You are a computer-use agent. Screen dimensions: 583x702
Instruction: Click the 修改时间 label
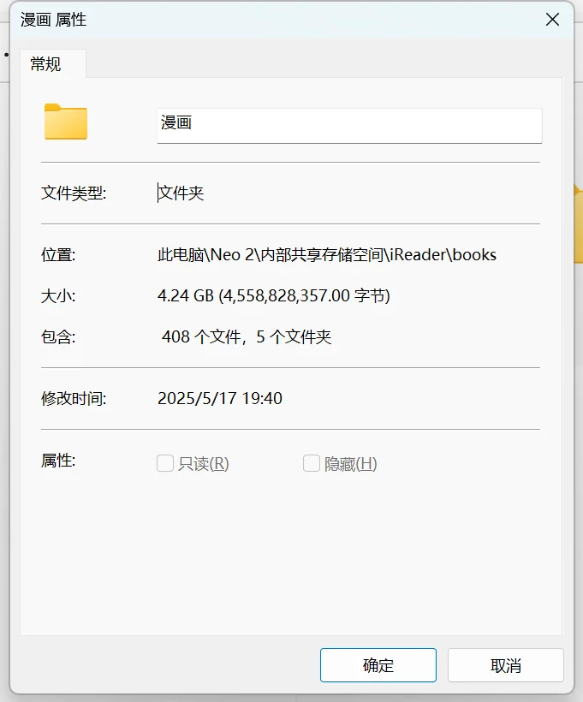coord(74,398)
